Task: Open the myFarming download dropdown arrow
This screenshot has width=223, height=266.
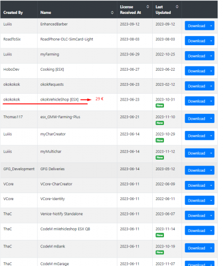Action: click(211, 56)
